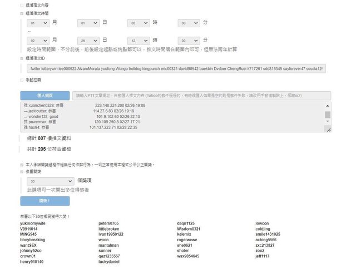Click the filtered ID list input field

176,69
